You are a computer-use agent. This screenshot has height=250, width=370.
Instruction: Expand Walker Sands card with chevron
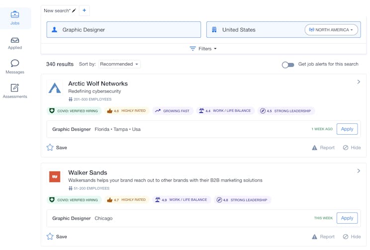click(x=359, y=171)
